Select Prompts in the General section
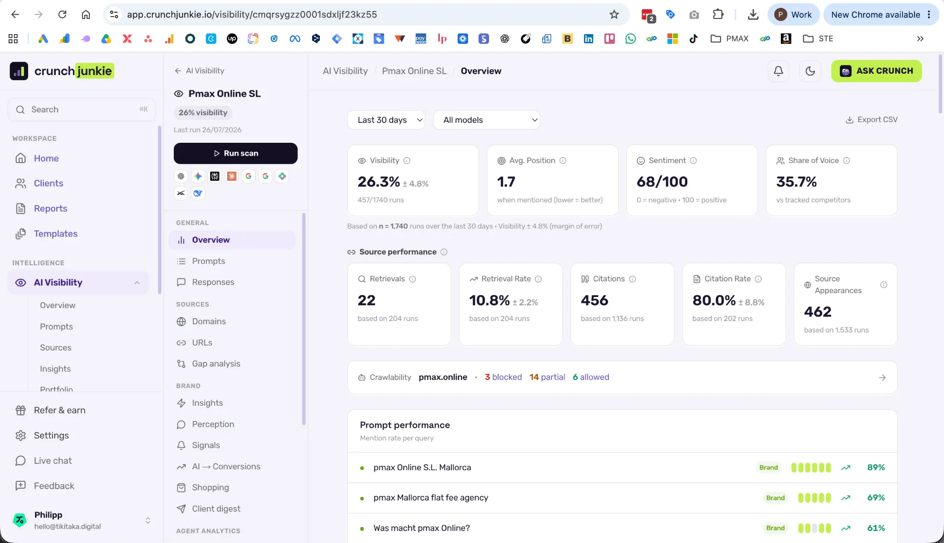 [208, 261]
